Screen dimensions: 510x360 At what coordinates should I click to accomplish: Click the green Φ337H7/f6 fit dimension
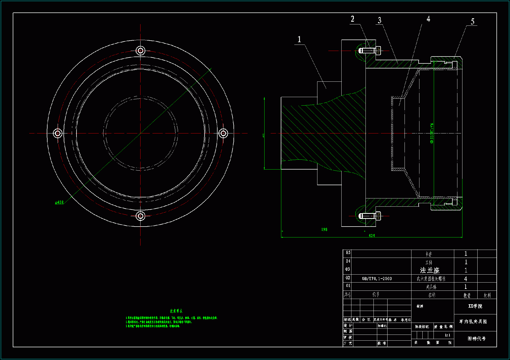pos(432,133)
